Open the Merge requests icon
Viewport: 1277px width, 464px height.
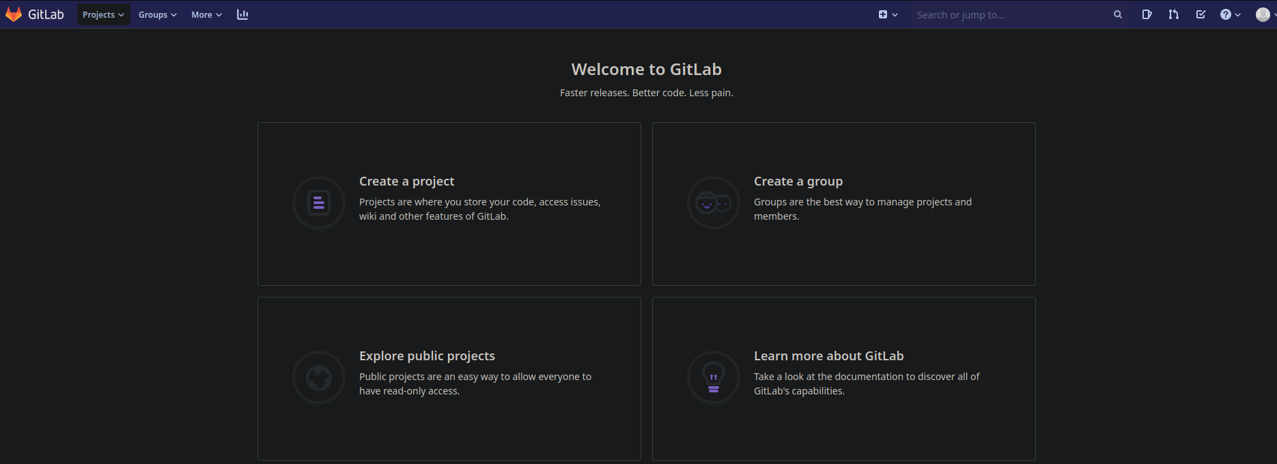click(1173, 14)
